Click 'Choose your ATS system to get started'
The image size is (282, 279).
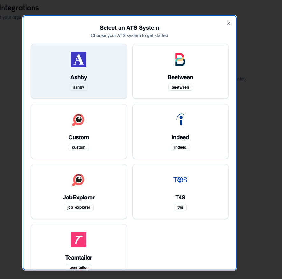(x=129, y=35)
